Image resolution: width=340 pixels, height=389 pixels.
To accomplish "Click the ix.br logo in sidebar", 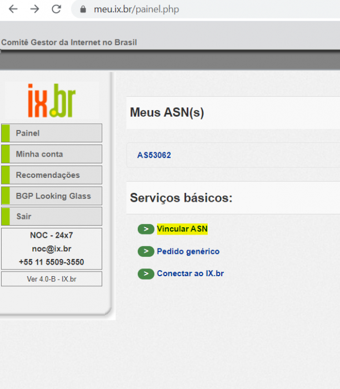I will click(52, 101).
